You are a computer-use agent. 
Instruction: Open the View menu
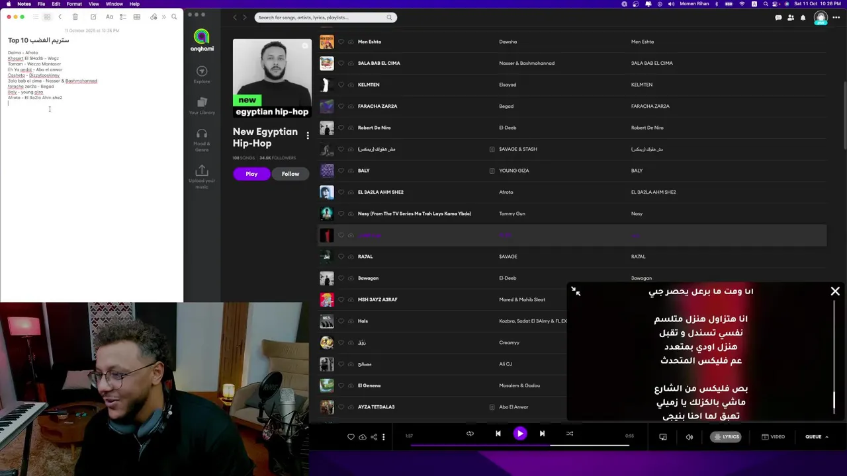tap(93, 4)
